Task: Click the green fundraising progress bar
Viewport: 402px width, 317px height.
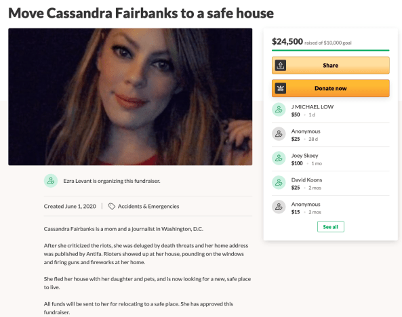Action: [x=330, y=50]
